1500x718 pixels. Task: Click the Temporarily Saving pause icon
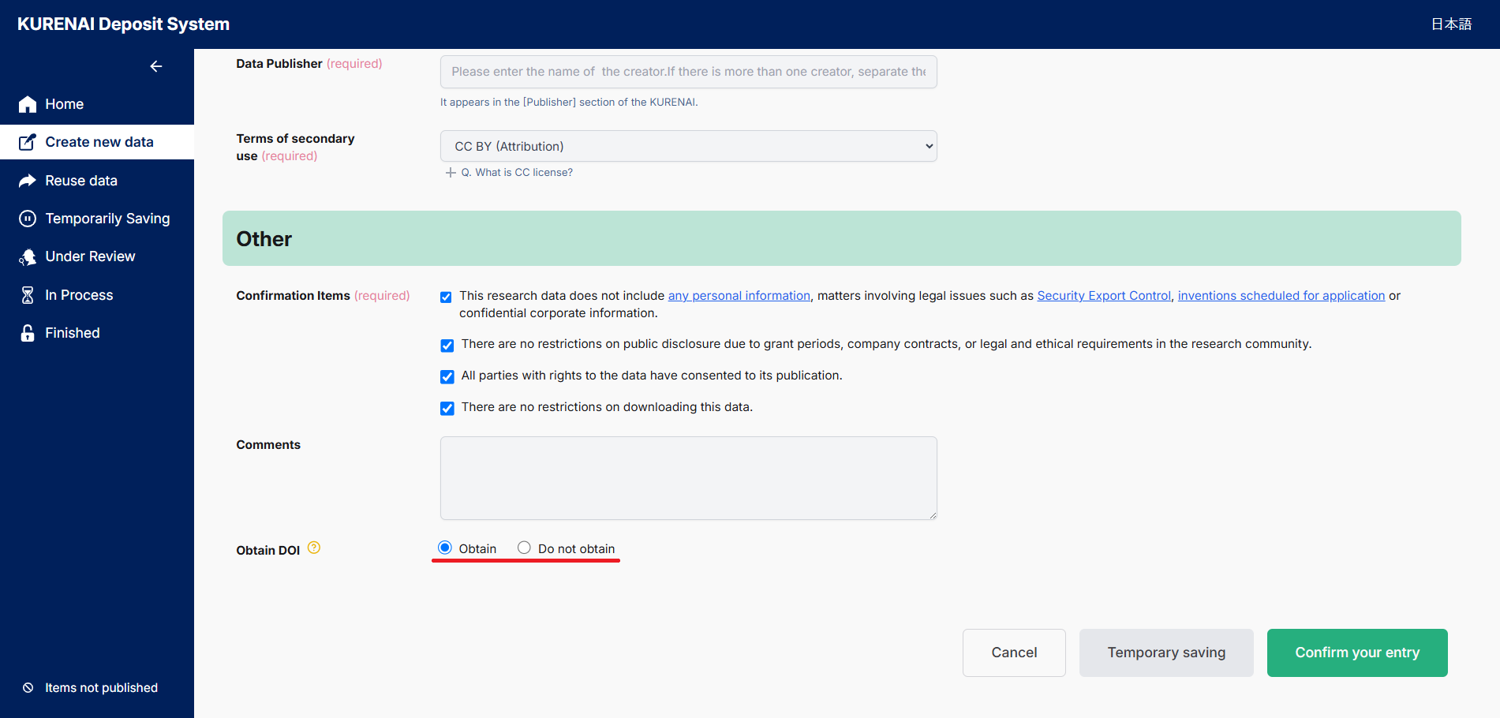28,219
